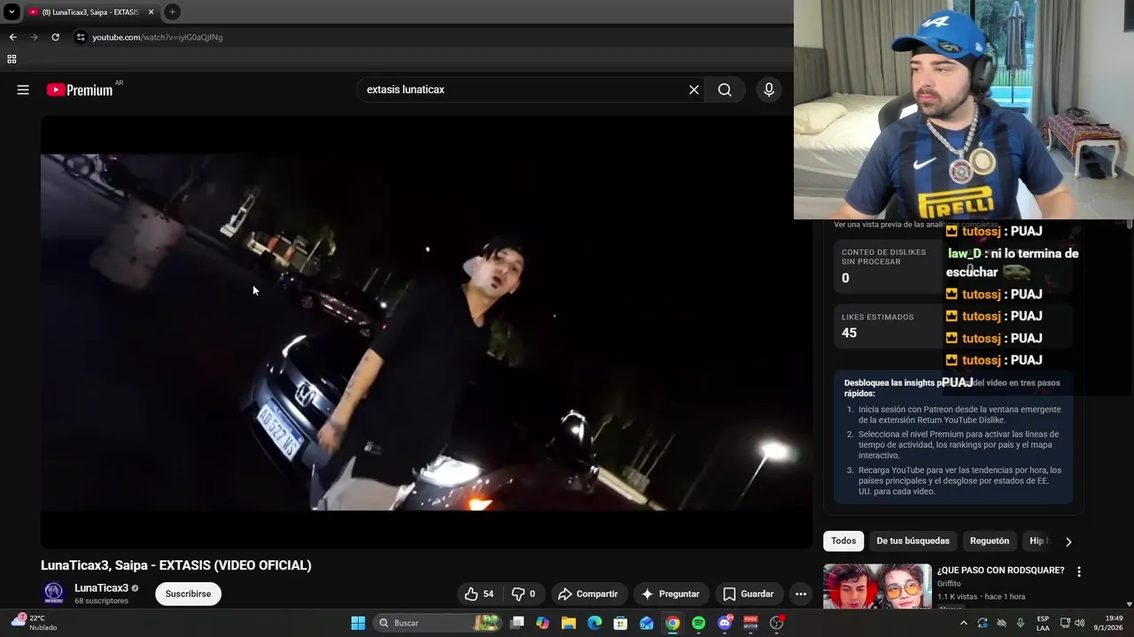Open Microsoft Store from taskbar

621,623
